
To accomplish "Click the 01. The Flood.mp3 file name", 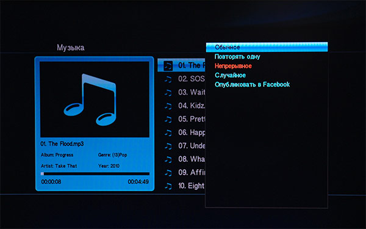I will coord(62,144).
